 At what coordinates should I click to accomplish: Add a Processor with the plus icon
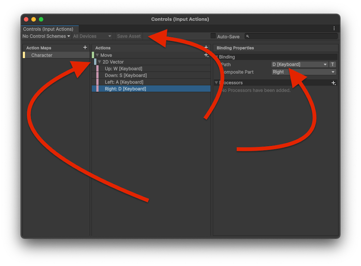point(334,83)
